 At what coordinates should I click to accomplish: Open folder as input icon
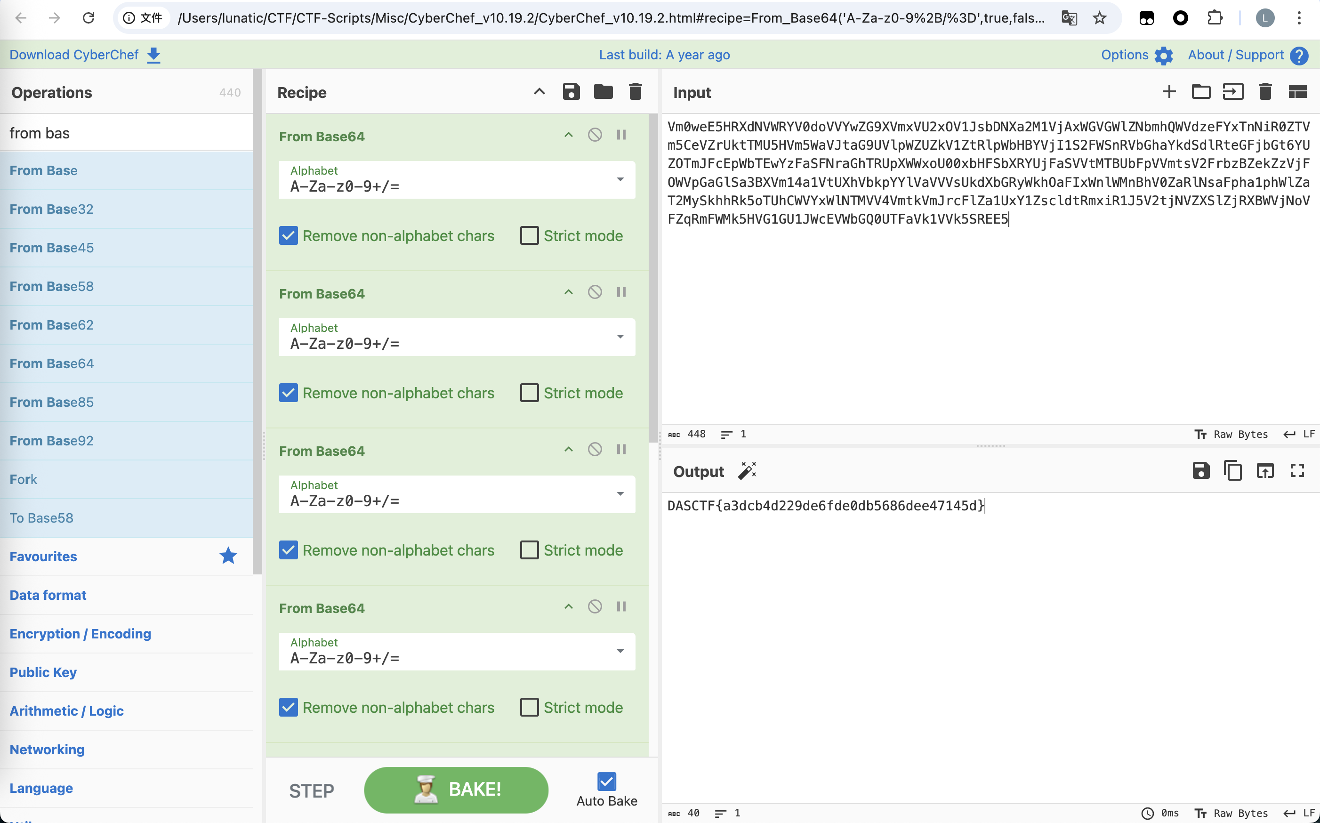[x=1201, y=91]
